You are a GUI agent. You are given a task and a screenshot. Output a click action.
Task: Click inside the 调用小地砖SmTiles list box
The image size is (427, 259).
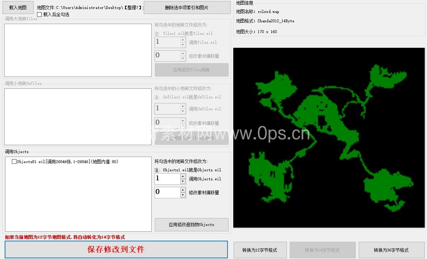pyautogui.click(x=78, y=117)
